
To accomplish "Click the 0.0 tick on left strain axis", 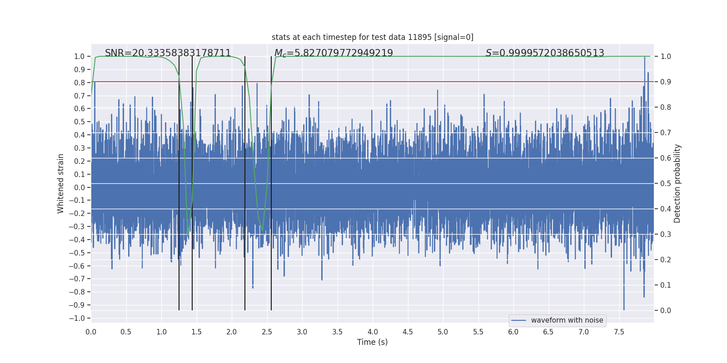I will point(80,187).
